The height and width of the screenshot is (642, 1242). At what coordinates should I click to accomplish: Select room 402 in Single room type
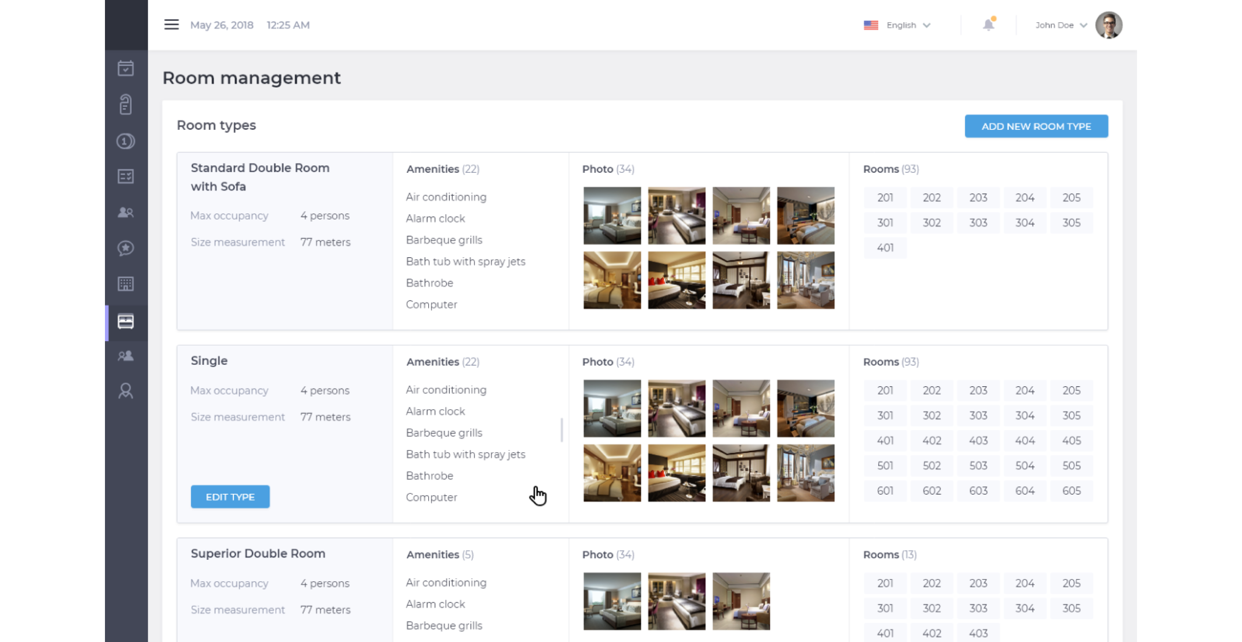[931, 440]
